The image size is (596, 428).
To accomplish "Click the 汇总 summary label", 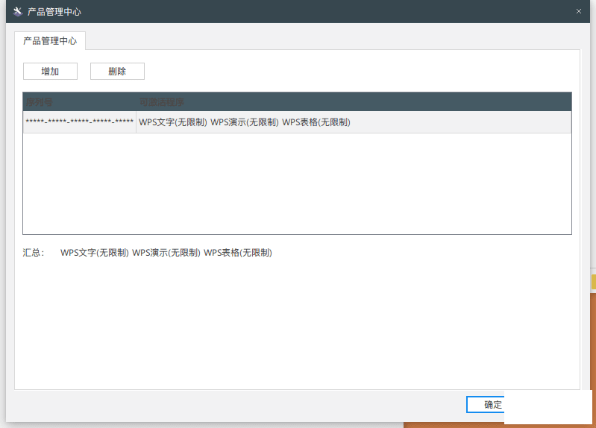I will click(x=34, y=253).
